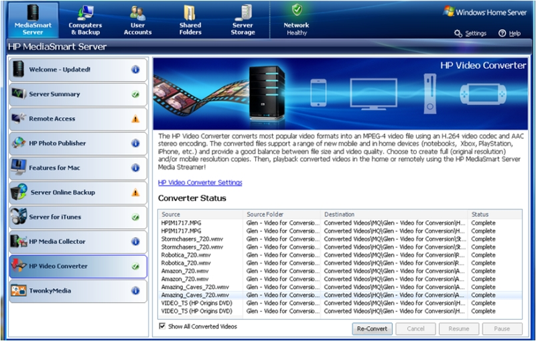Click the info icon beside HP Photo Publisher
Image resolution: width=536 pixels, height=341 pixels.
[x=135, y=143]
